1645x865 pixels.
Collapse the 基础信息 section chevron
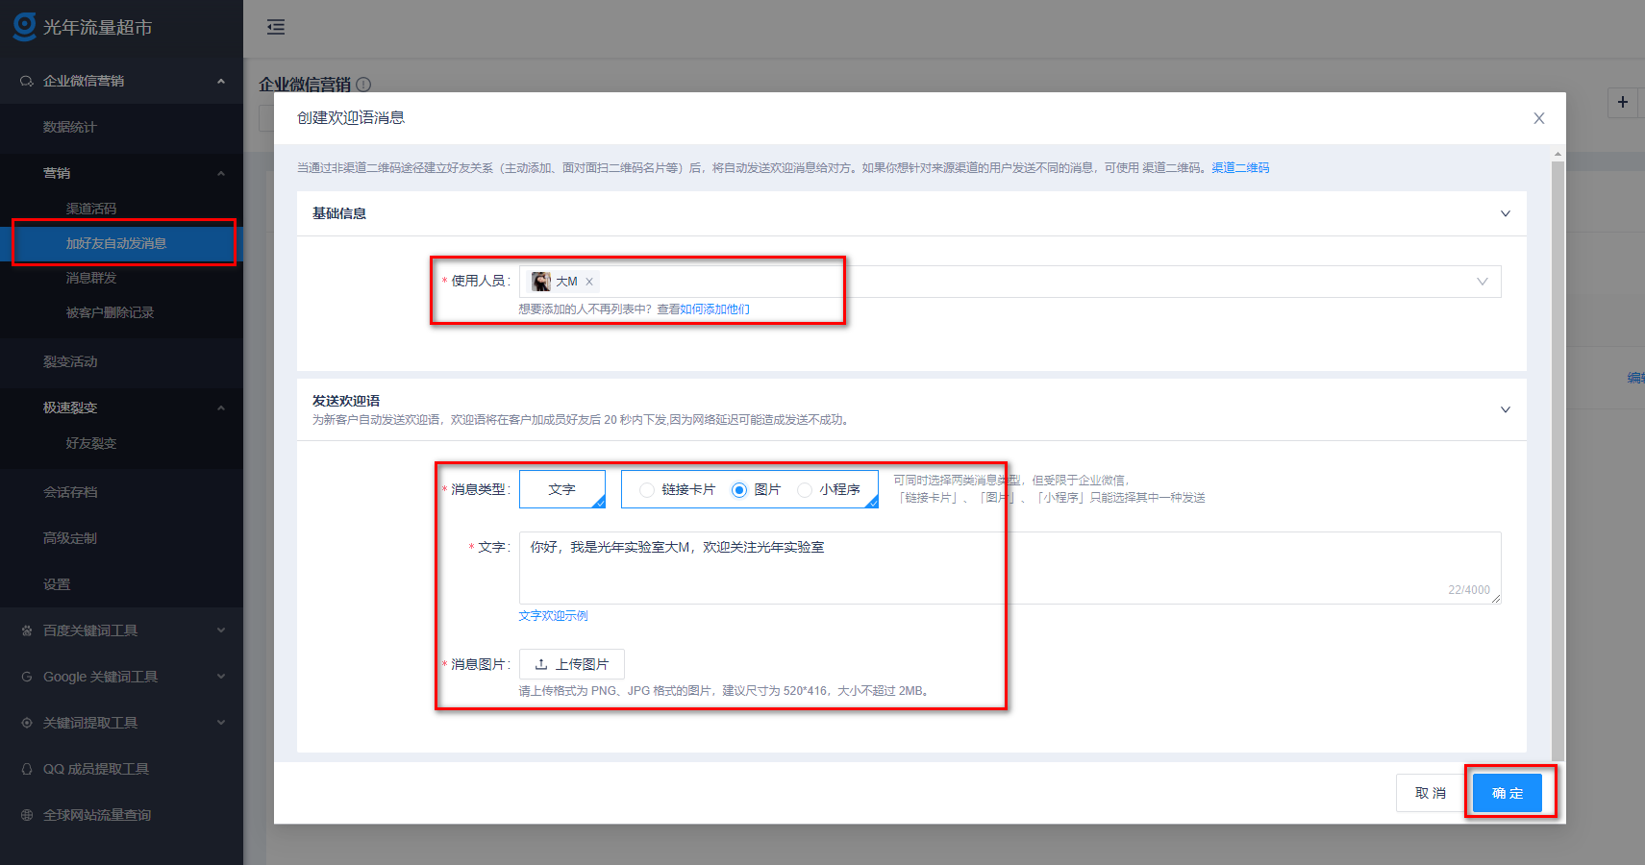[x=1506, y=213]
